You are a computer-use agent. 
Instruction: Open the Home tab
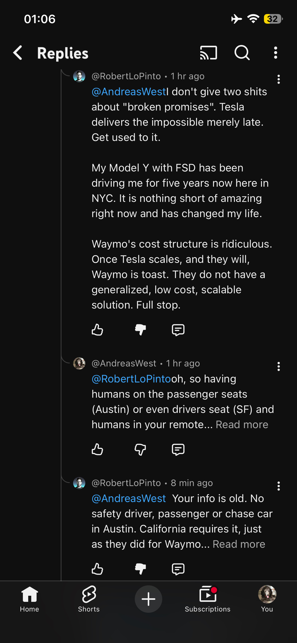click(x=30, y=599)
